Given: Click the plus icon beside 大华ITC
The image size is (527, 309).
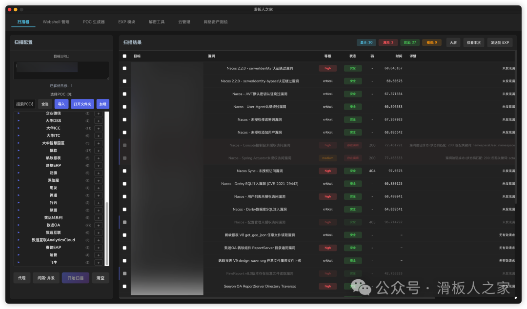Looking at the screenshot, I should point(99,136).
